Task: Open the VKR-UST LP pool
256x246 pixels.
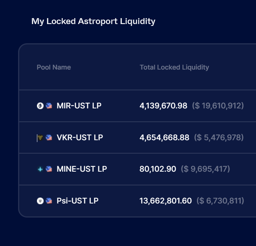Action: pos(80,138)
